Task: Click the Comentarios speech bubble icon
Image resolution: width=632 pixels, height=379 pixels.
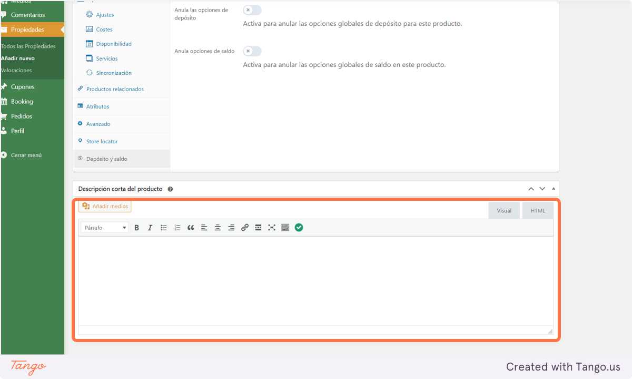Action: [4, 15]
